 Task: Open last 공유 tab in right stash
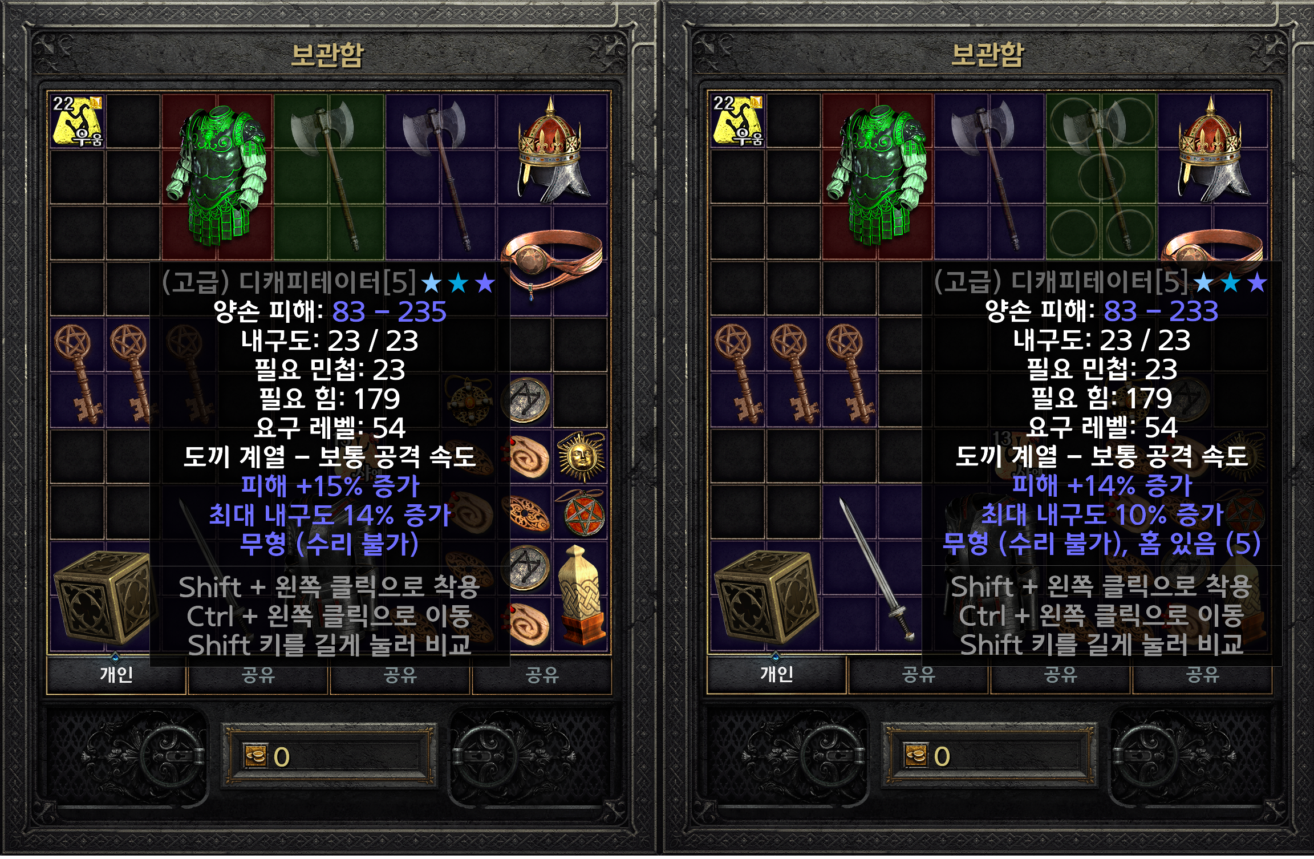pos(1202,675)
